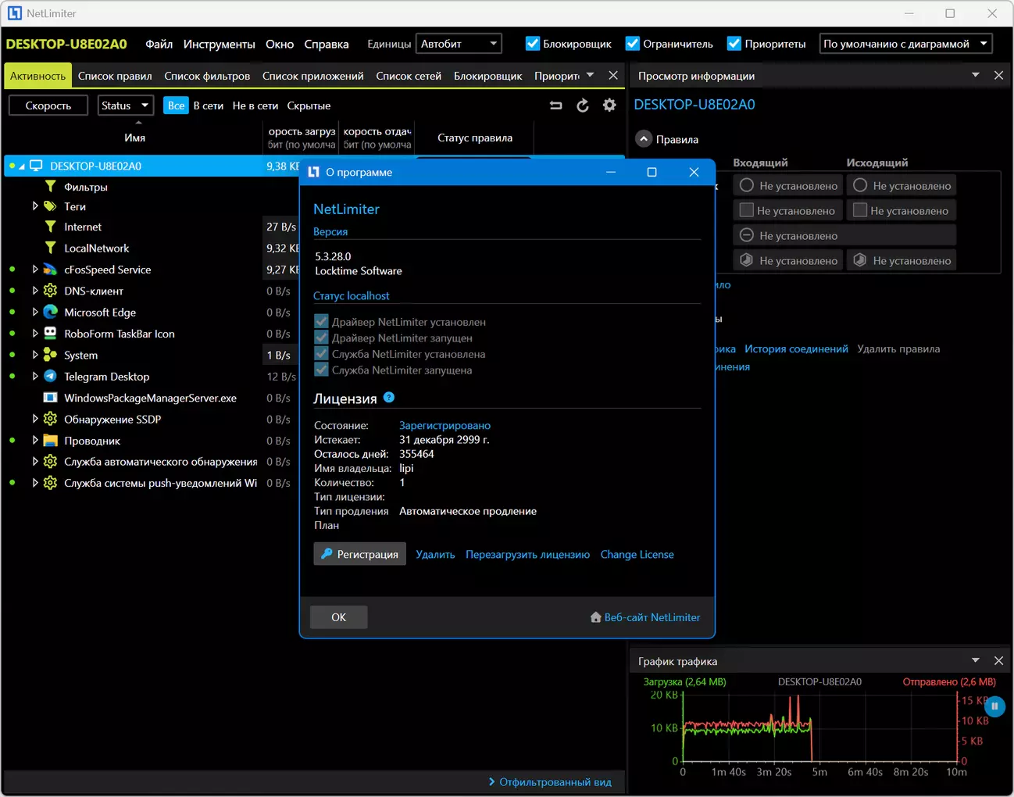Toggle the Блокировщик checkbox
1014x797 pixels.
pyautogui.click(x=533, y=44)
